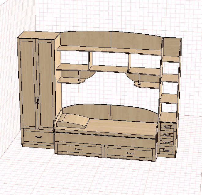Select the bottom drawer of the right chest
202x195 pixels.
[166, 150]
